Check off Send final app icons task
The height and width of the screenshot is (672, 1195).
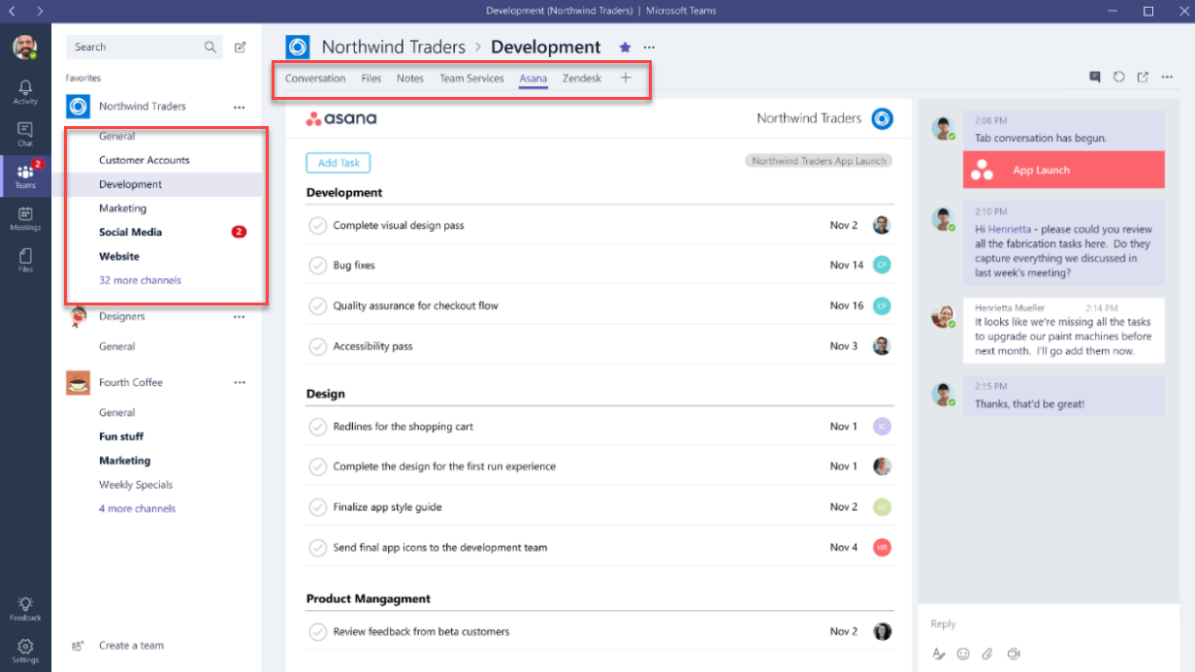pos(317,547)
